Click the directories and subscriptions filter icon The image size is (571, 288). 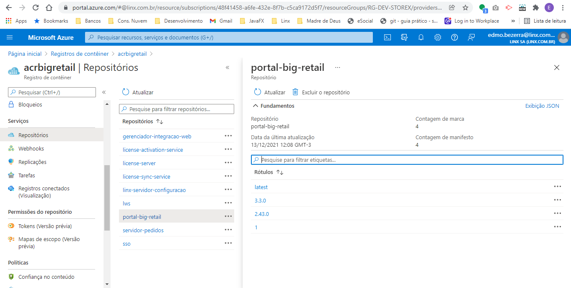(x=404, y=37)
